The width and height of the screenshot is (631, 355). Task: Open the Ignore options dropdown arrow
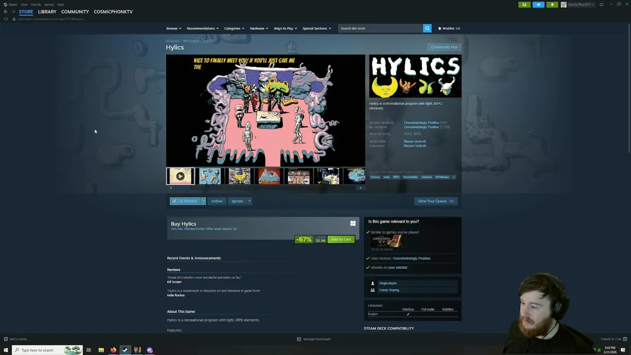(x=249, y=201)
